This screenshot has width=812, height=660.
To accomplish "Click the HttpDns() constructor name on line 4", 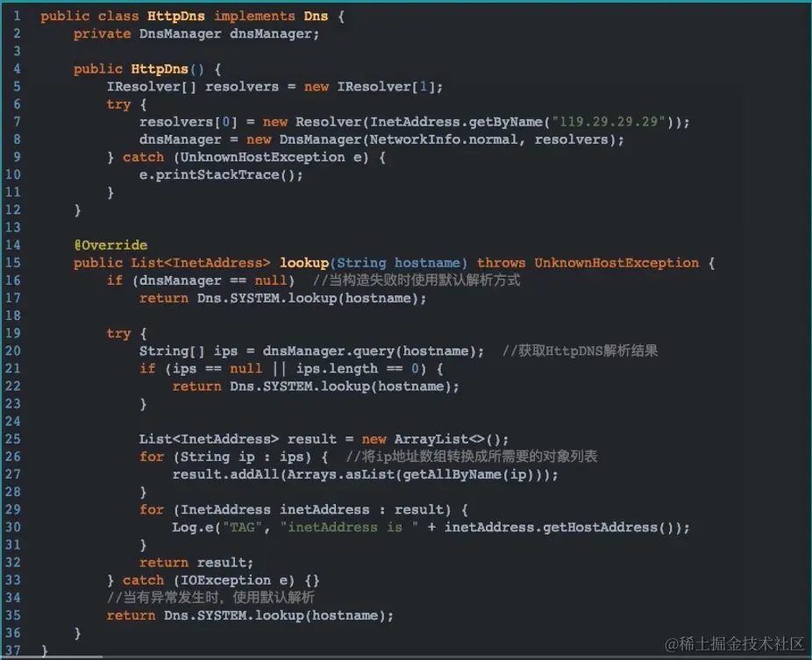I will 160,69.
